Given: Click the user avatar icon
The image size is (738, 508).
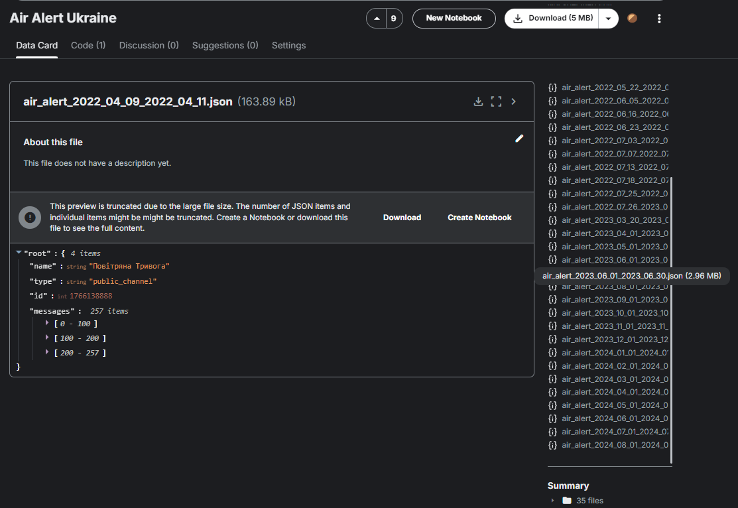Looking at the screenshot, I should point(632,19).
